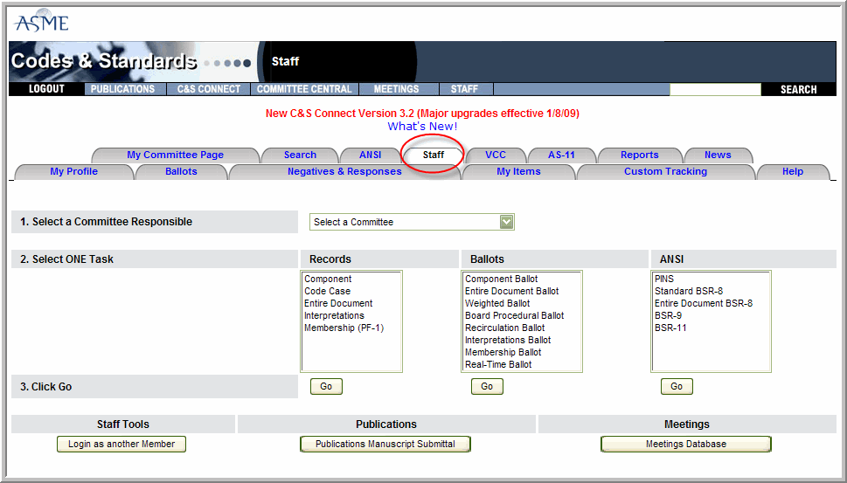Open the MEETINGS menu item
Viewport: 847px width, 483px height.
coord(397,89)
